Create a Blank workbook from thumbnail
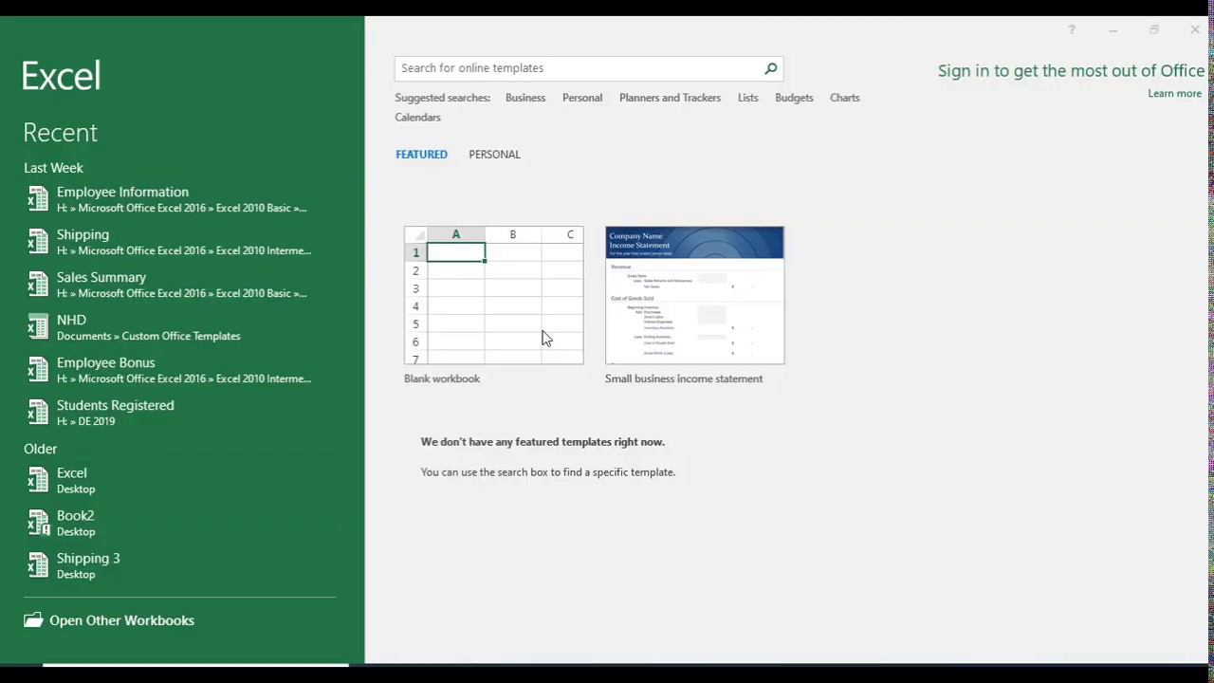Image resolution: width=1214 pixels, height=683 pixels. [x=494, y=295]
